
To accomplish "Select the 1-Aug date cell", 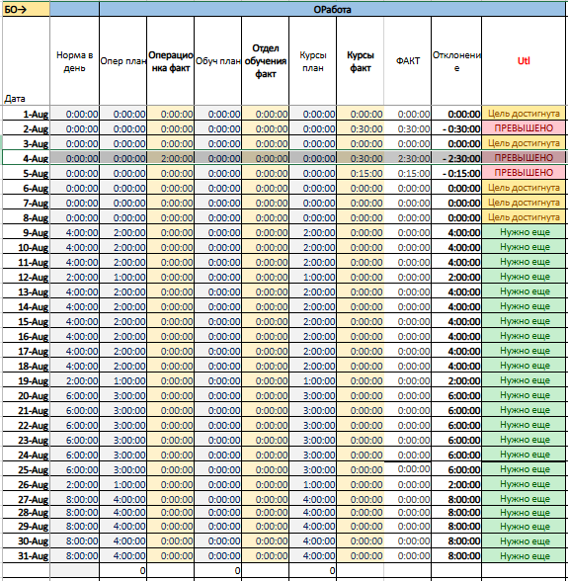I will (x=26, y=115).
